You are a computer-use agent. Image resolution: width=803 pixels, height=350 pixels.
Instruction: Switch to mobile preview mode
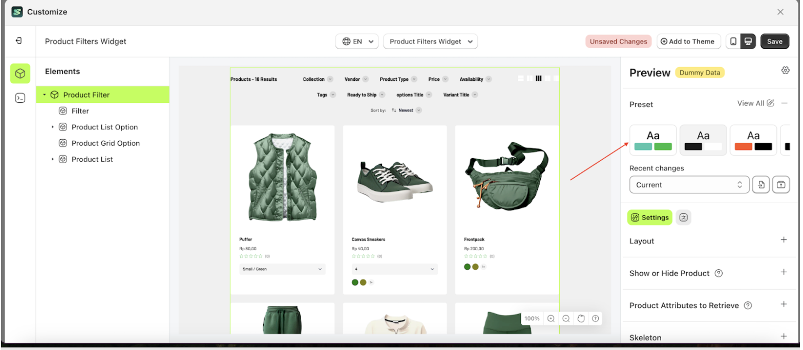point(733,41)
